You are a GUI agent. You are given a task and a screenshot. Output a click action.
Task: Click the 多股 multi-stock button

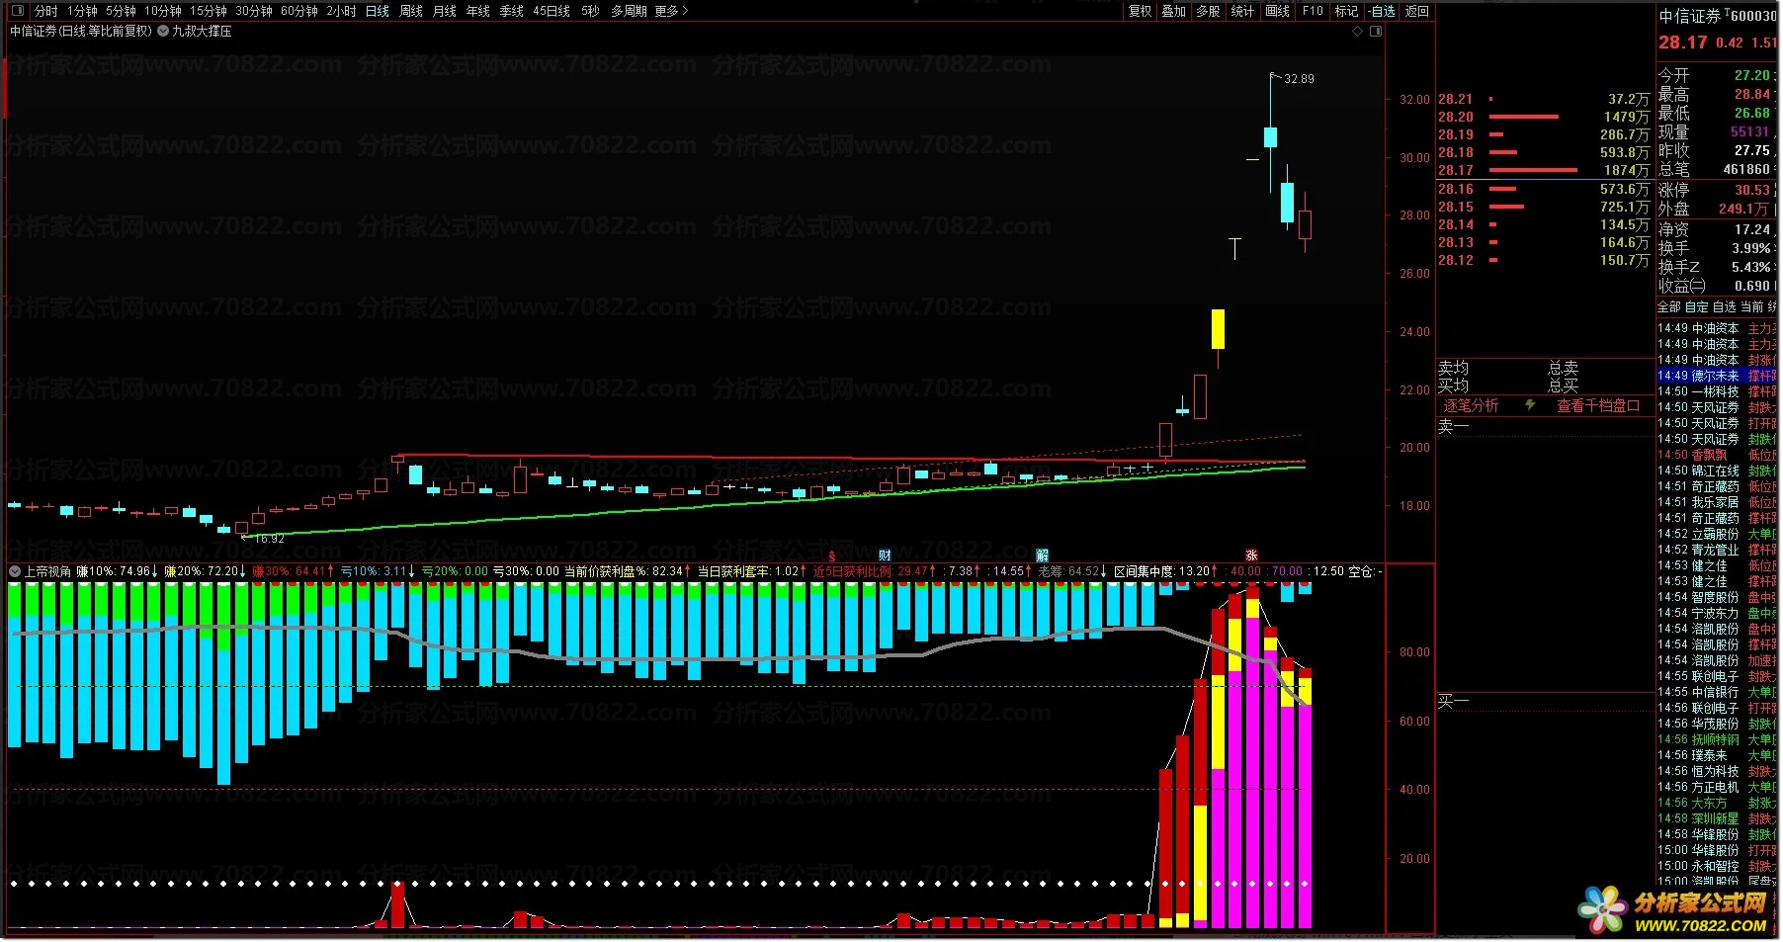point(1208,11)
